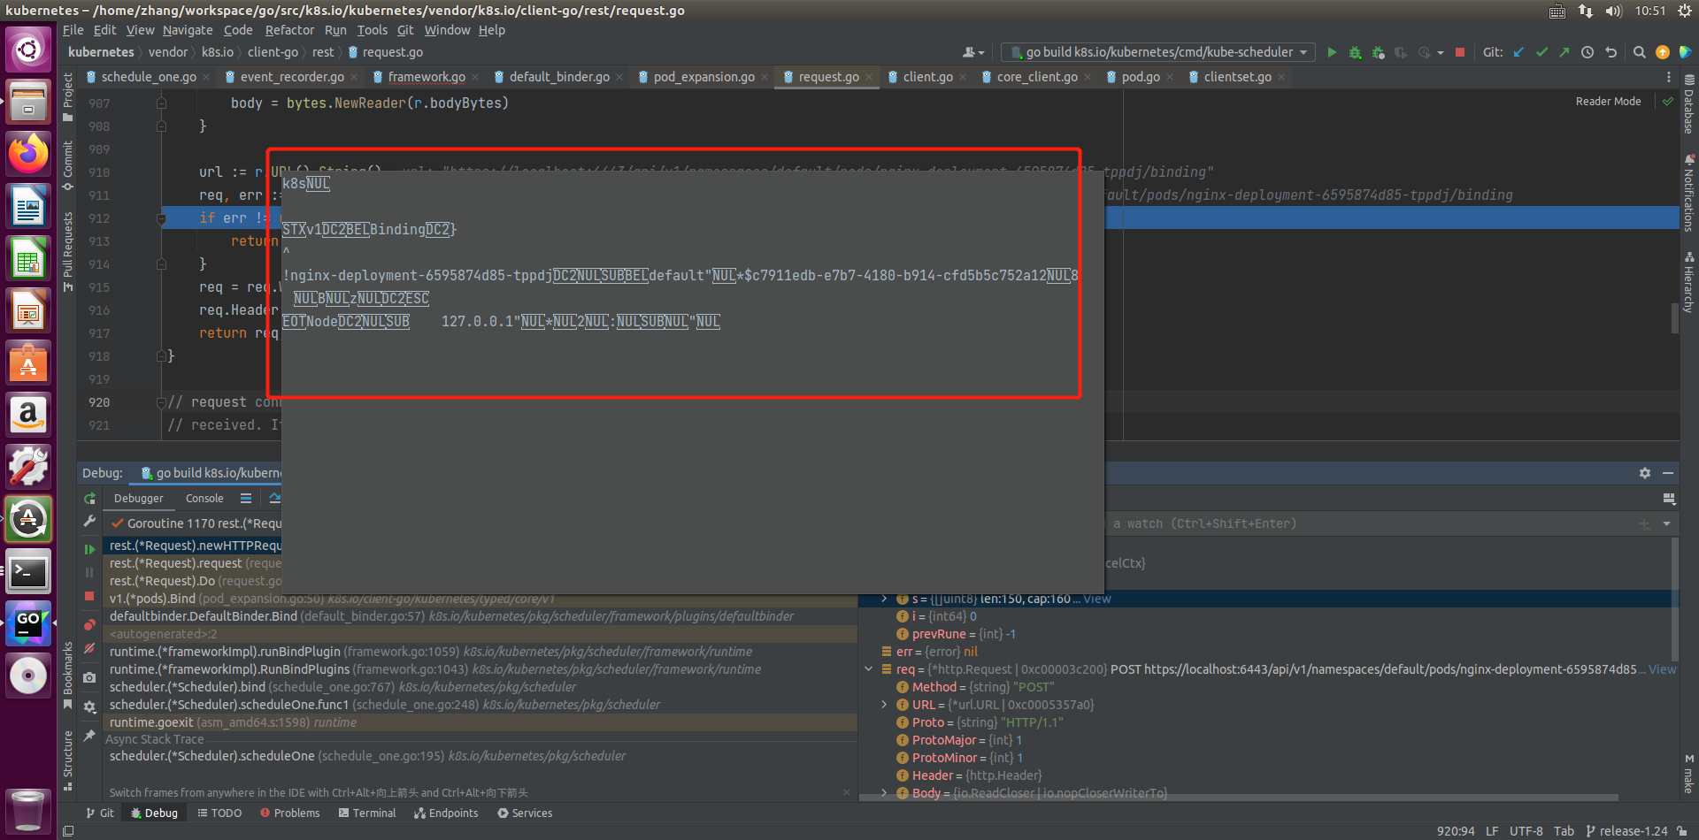This screenshot has width=1699, height=840.
Task: Switch to Console tab in debugger
Action: point(204,499)
